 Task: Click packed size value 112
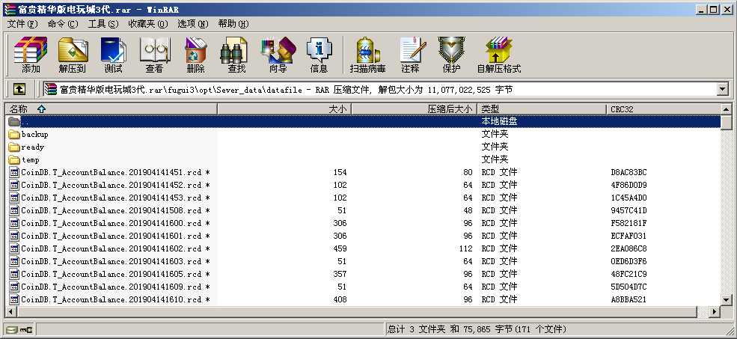[x=466, y=248]
